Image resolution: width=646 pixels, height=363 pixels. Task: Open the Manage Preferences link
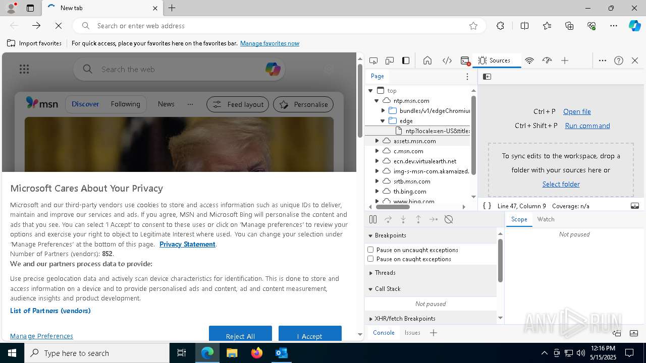pos(41,336)
